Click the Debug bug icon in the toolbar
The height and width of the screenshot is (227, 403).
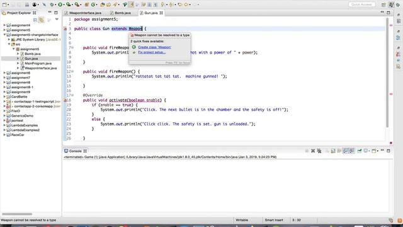click(x=52, y=4)
